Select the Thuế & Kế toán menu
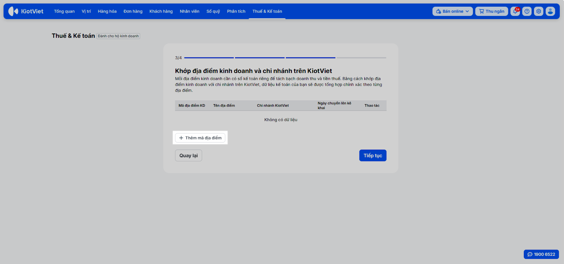The image size is (564, 264). (267, 11)
